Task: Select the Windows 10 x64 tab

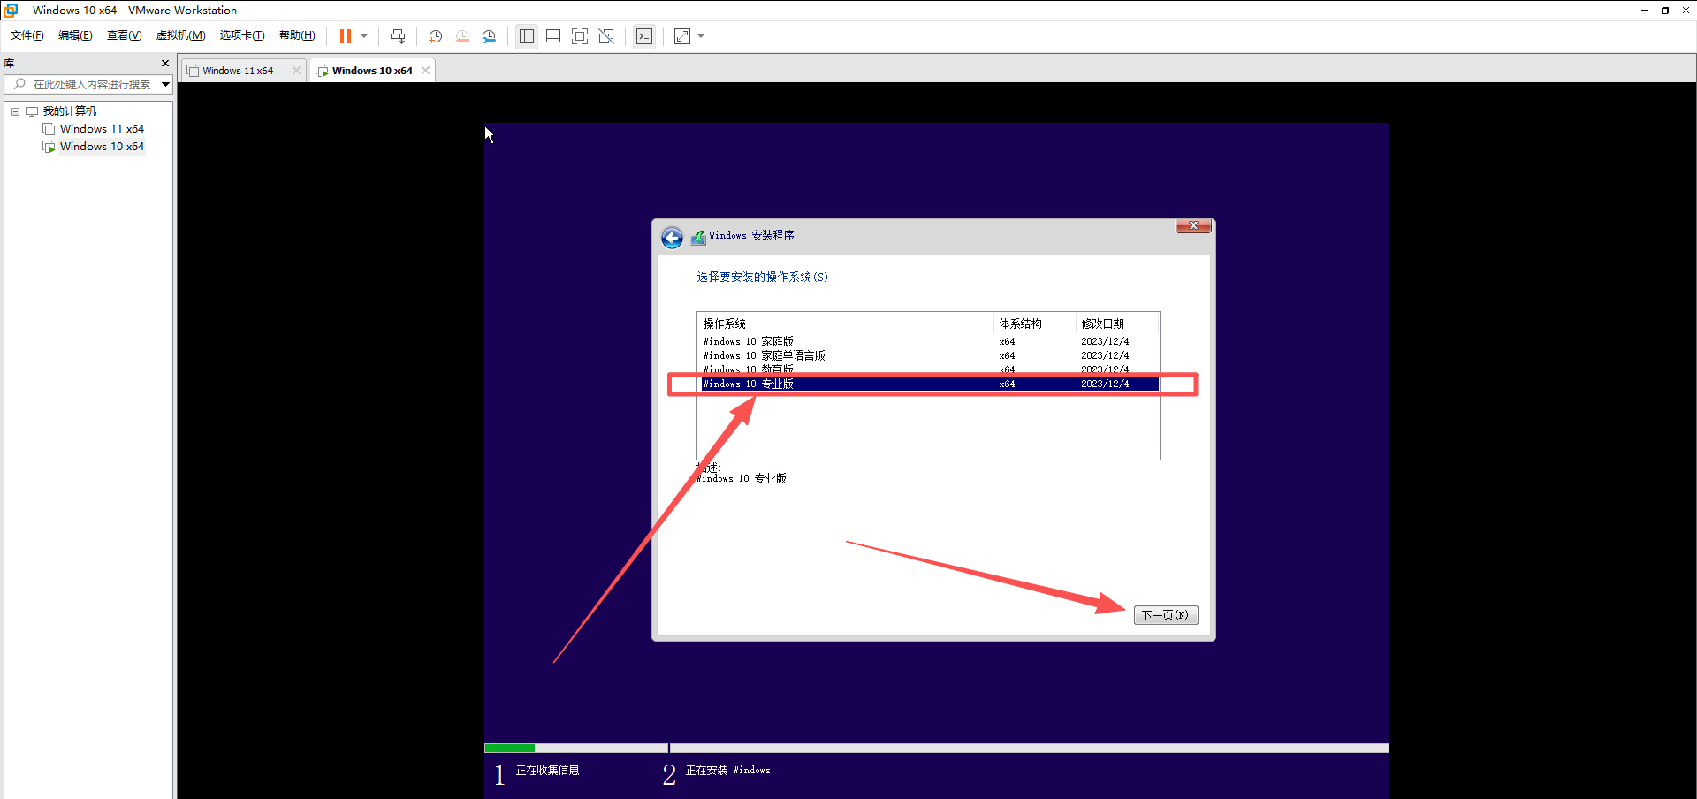Action: [x=372, y=71]
